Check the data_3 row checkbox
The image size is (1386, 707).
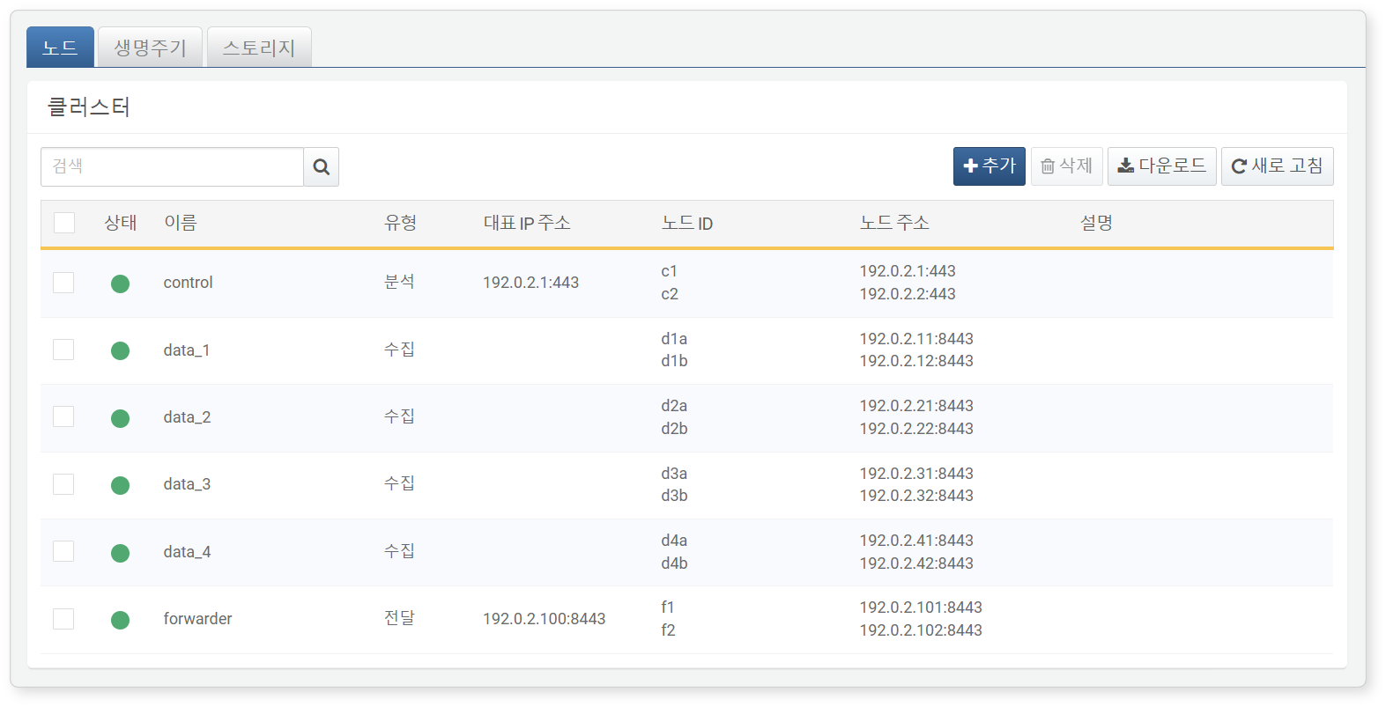pyautogui.click(x=63, y=484)
